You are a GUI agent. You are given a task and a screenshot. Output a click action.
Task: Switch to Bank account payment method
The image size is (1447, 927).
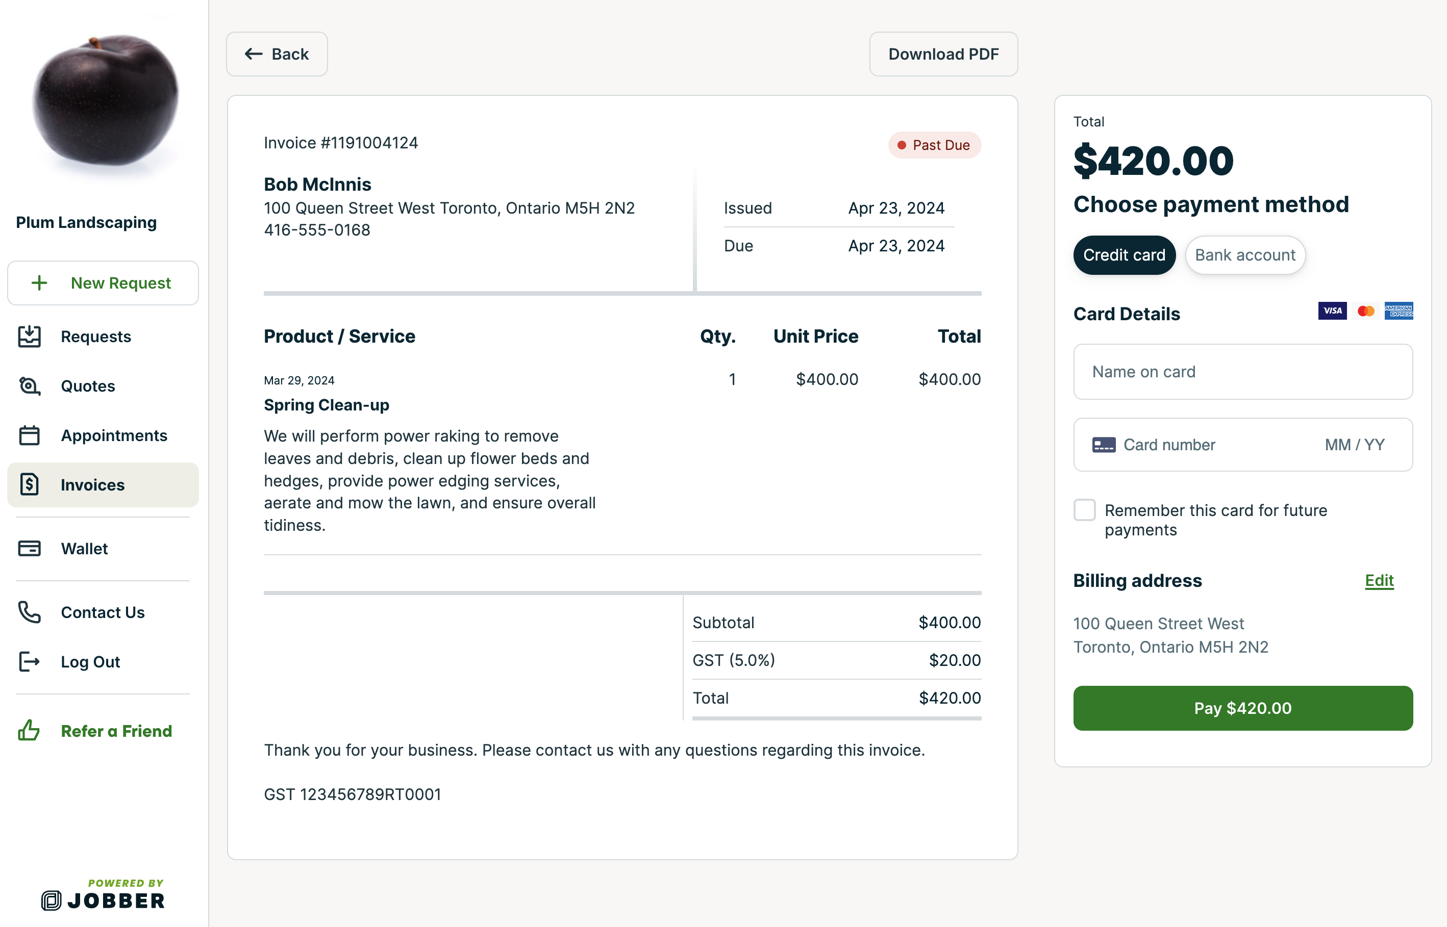point(1244,255)
